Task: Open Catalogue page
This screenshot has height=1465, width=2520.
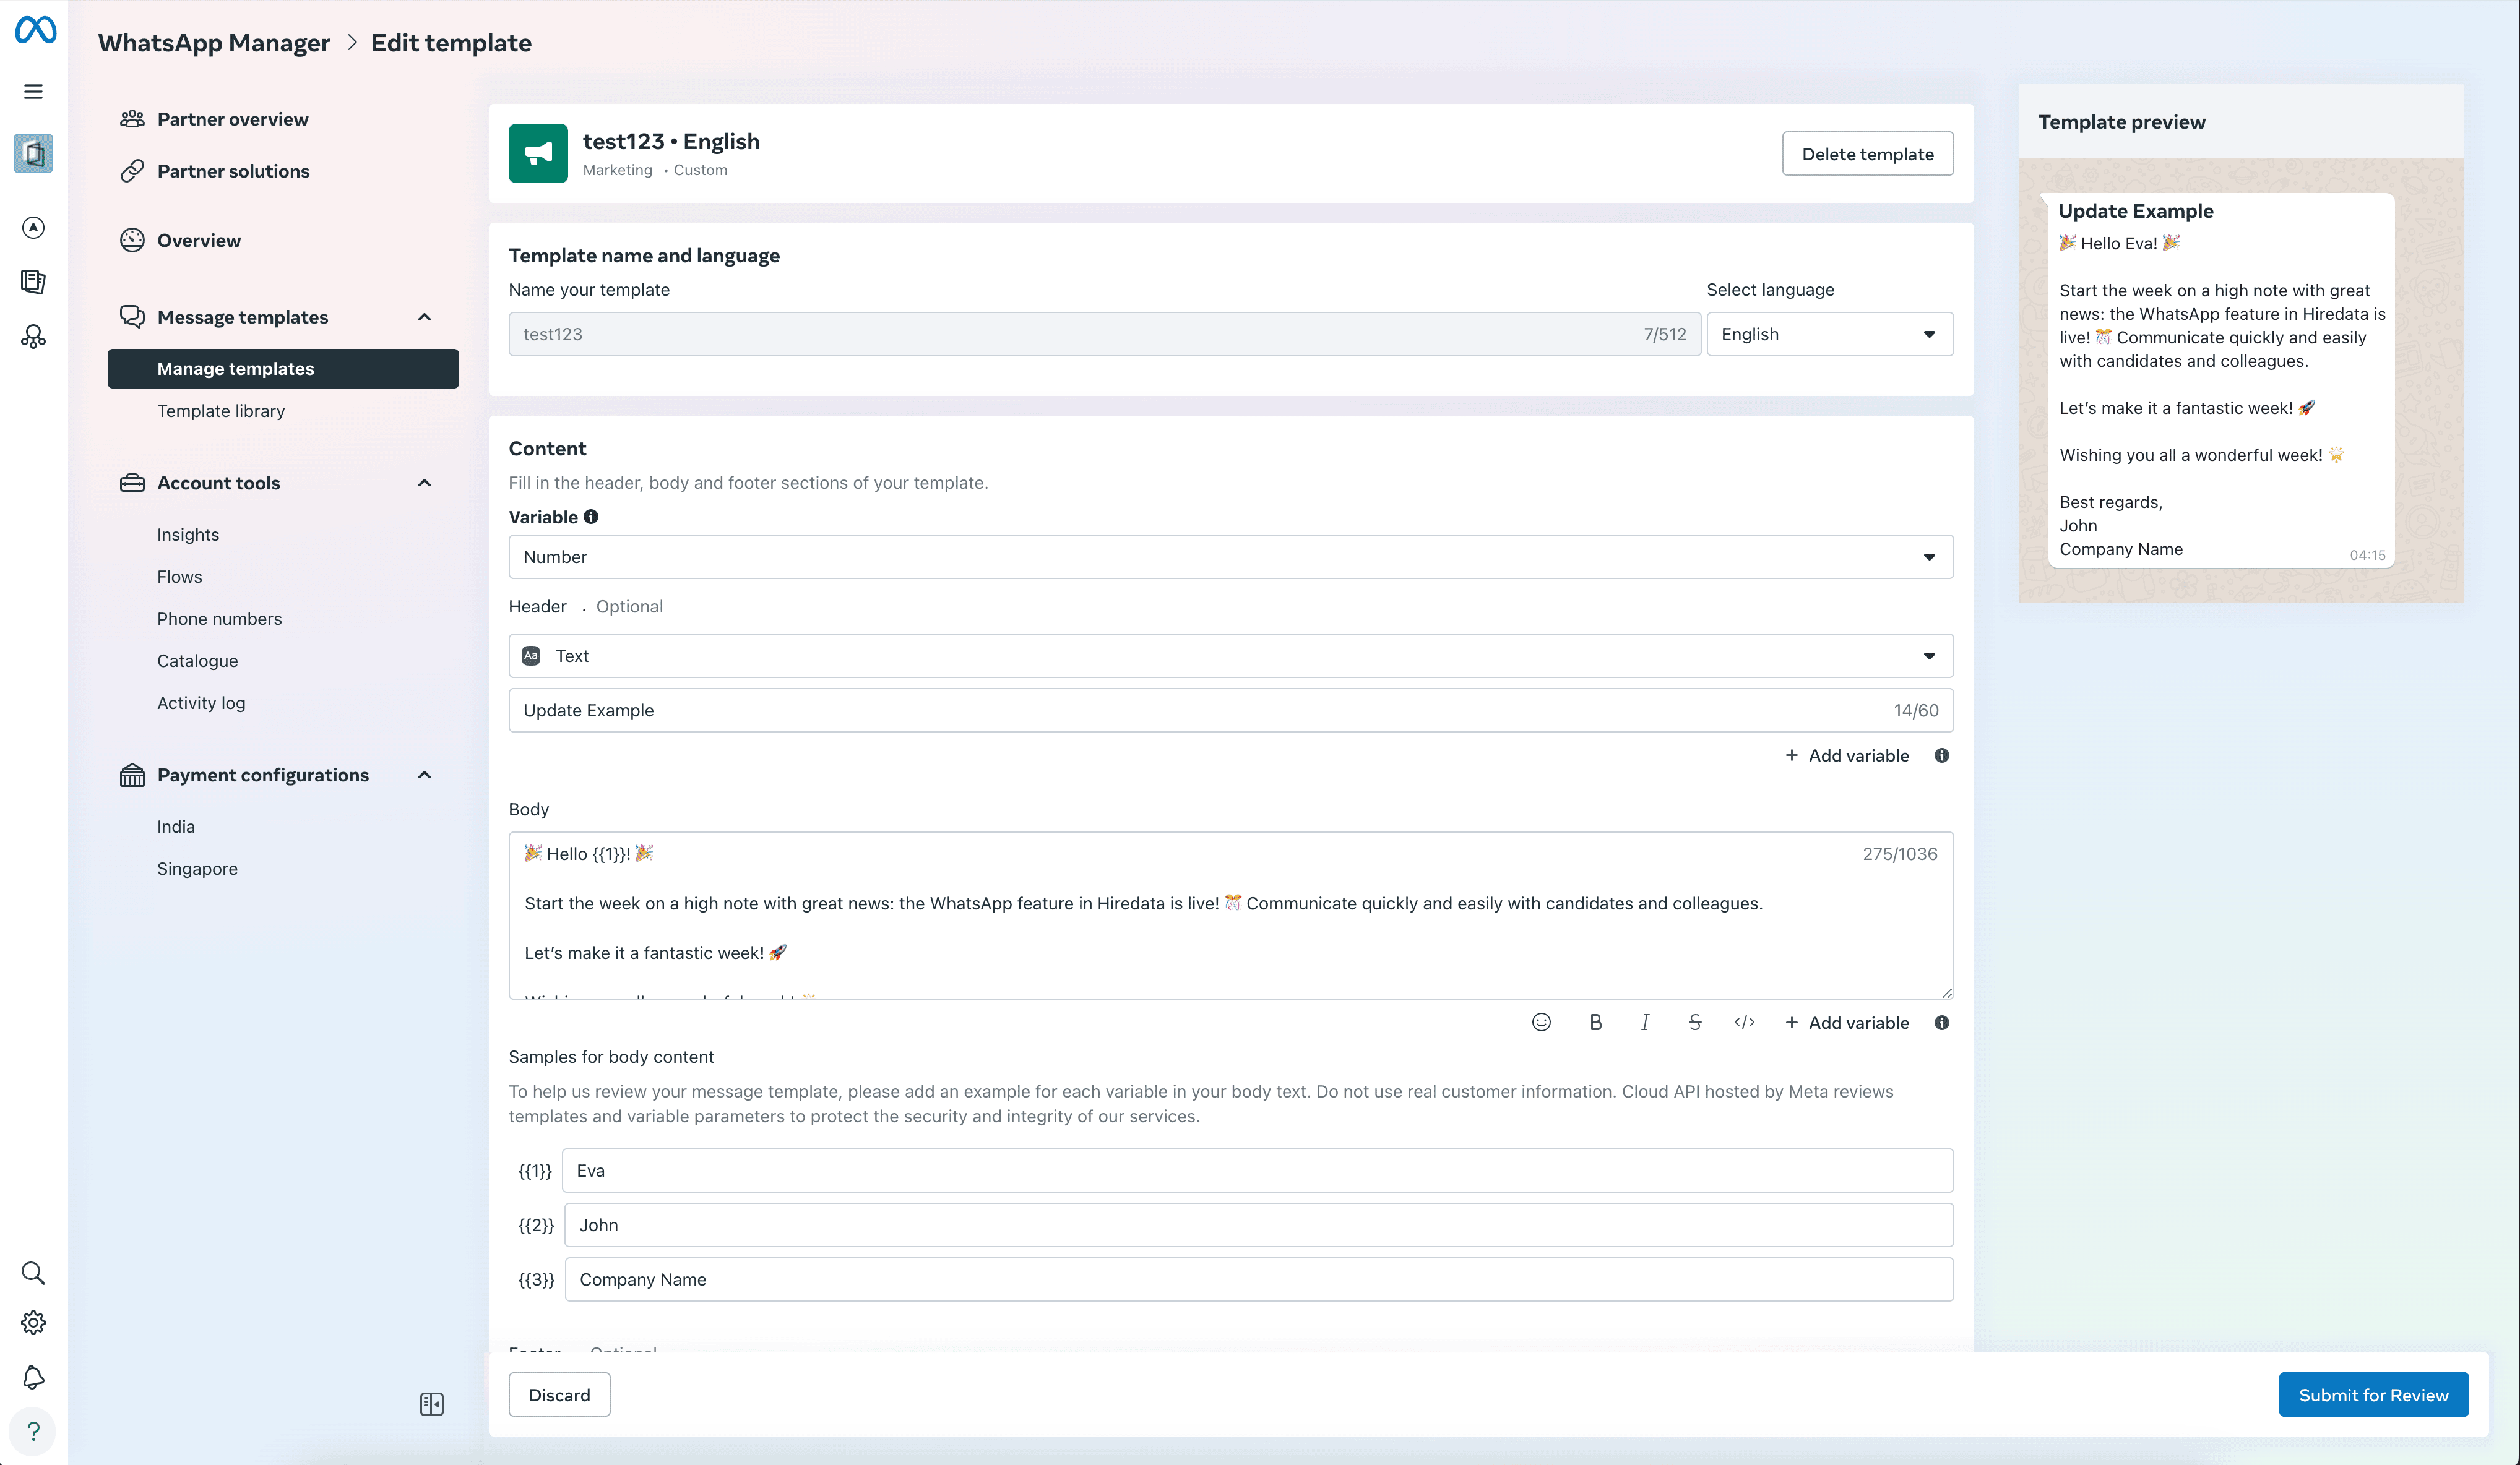Action: coord(197,660)
